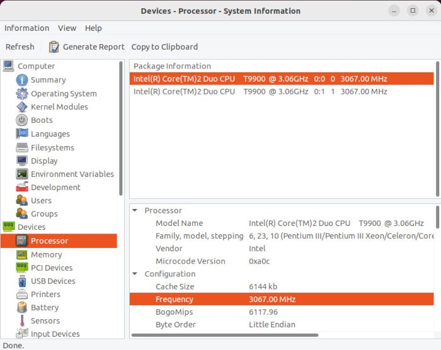Screen dimensions: 441x350
Task: Click the Kernel Modules diamond icon
Action: [x=22, y=107]
